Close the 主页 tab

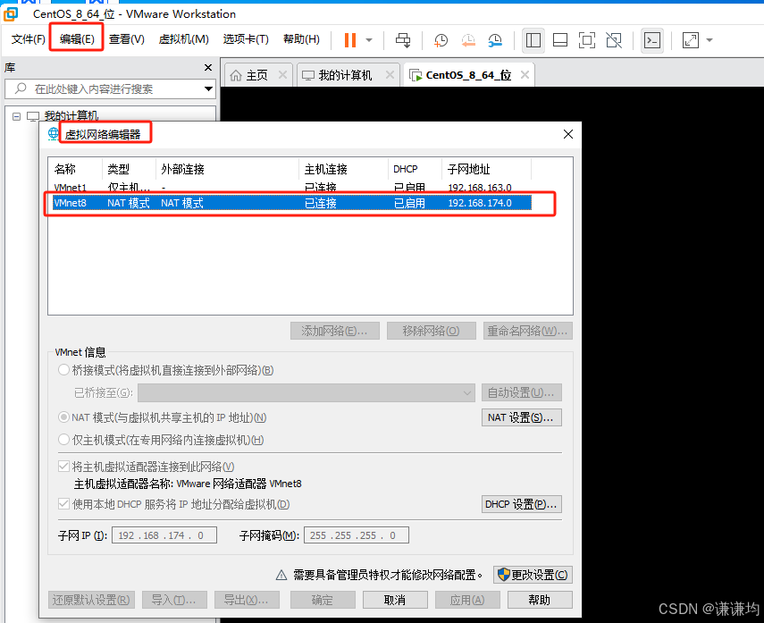point(282,74)
